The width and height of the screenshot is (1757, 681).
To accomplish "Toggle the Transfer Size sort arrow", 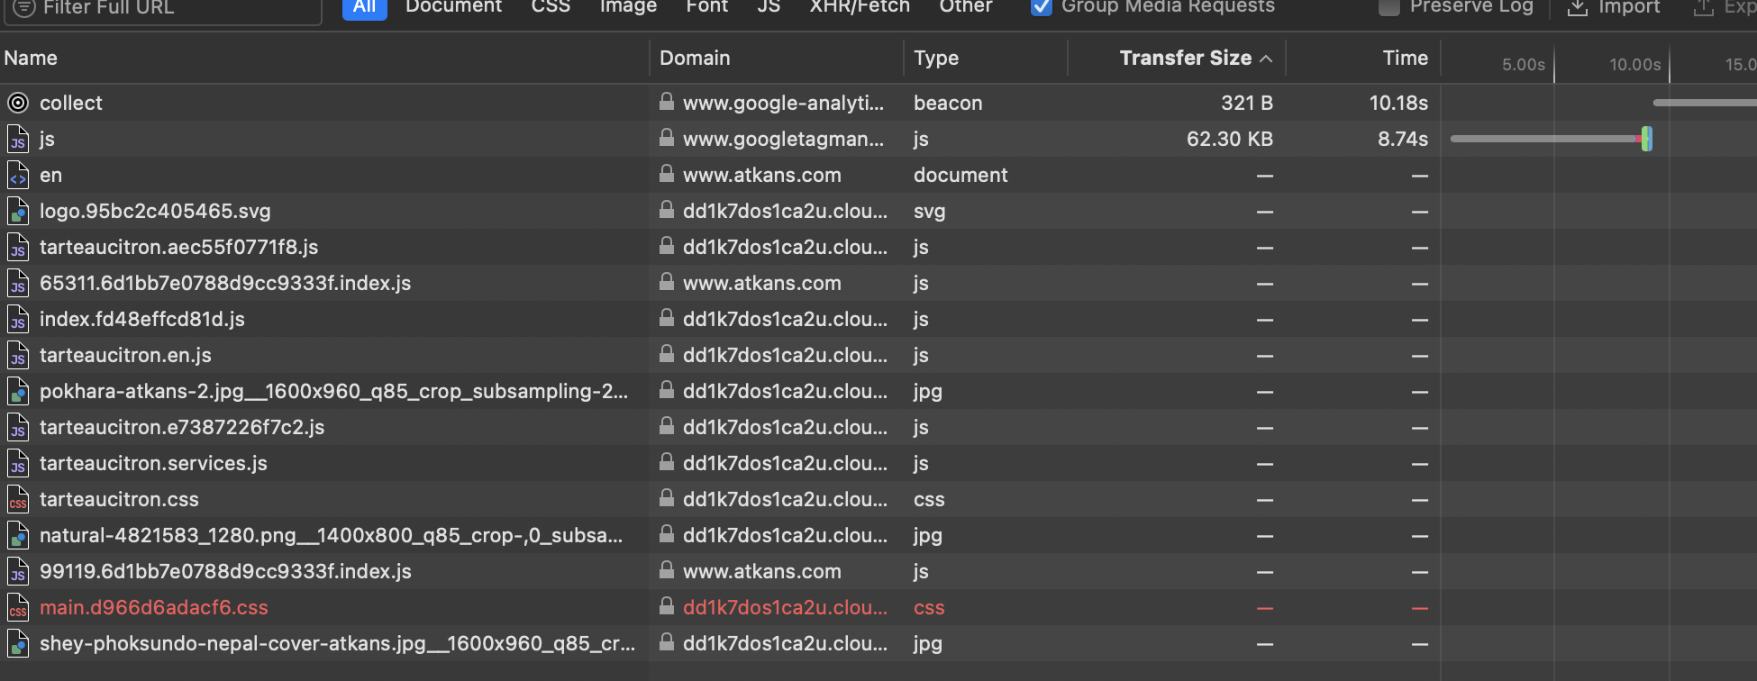I will point(1266,59).
